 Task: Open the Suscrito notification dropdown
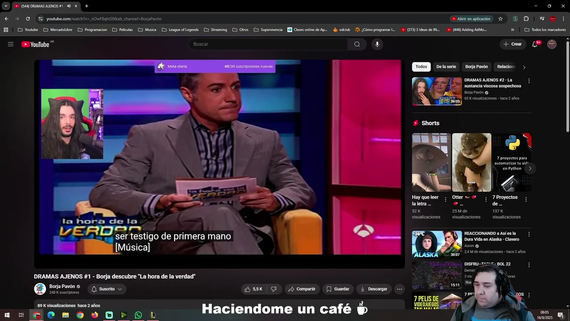pyautogui.click(x=107, y=289)
